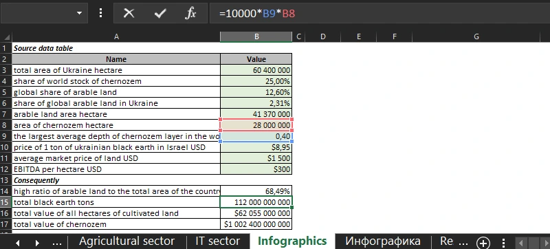Click the three-dot formula bar handle

101,13
